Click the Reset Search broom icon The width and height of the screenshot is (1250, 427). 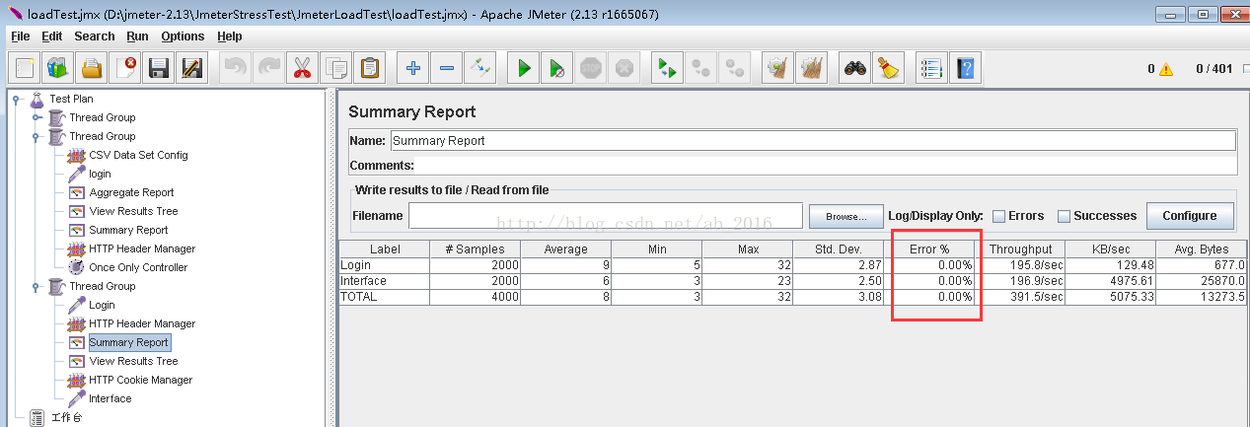889,68
